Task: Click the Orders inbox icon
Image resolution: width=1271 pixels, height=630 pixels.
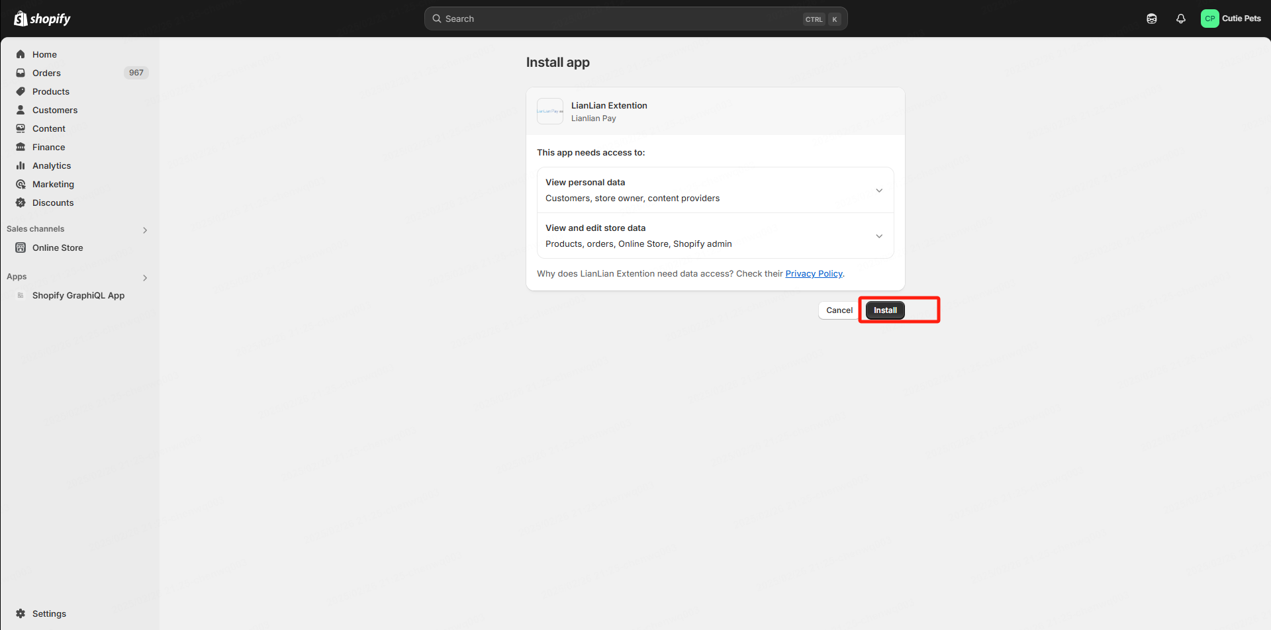Action: pyautogui.click(x=21, y=73)
